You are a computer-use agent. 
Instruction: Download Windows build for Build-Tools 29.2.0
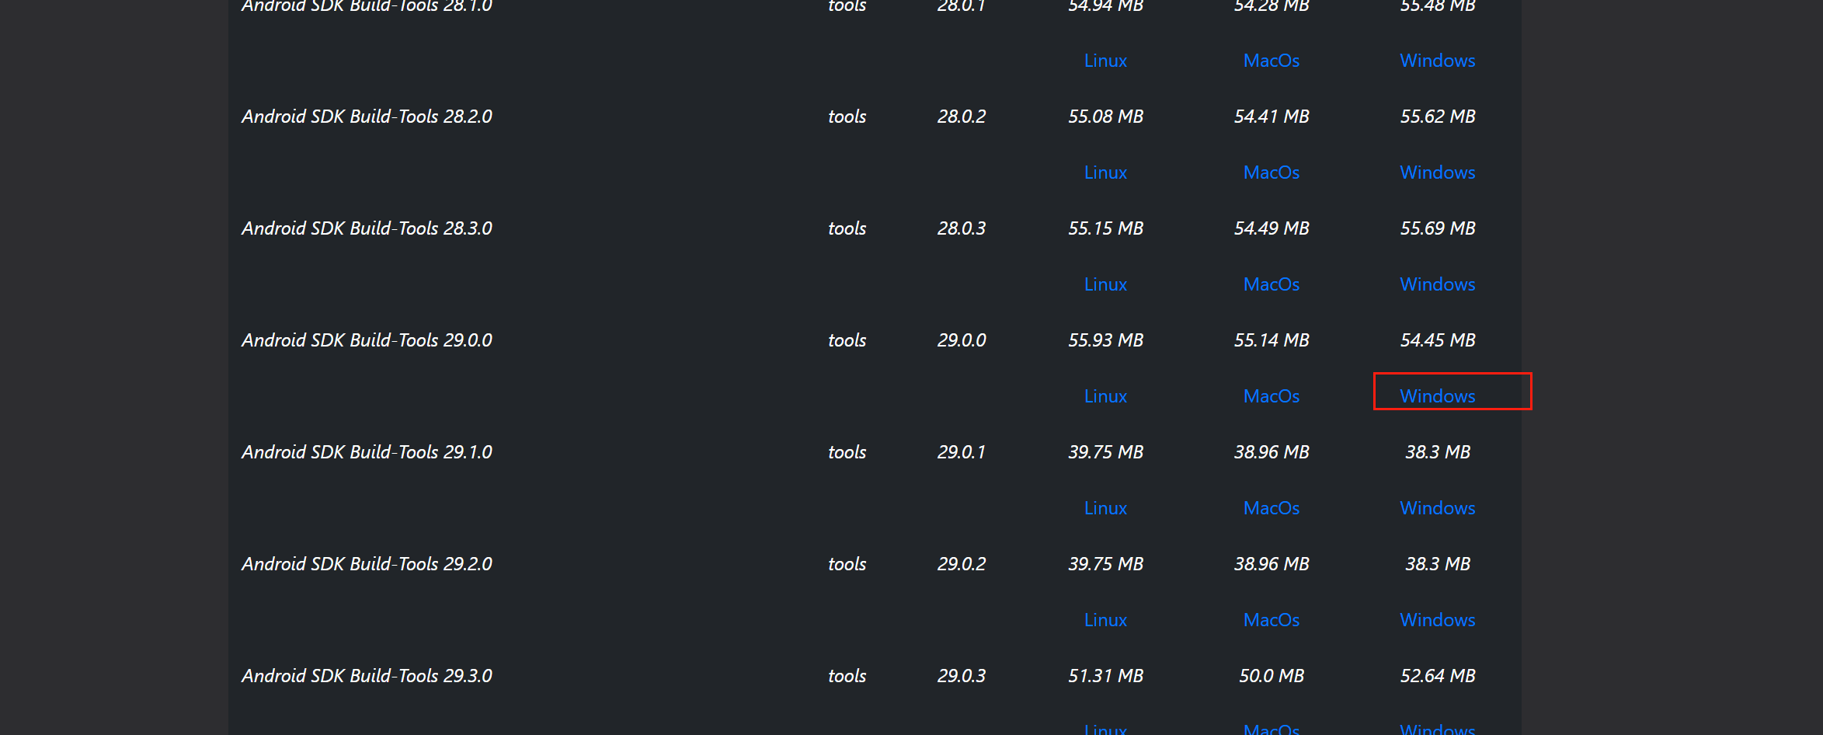coord(1437,620)
